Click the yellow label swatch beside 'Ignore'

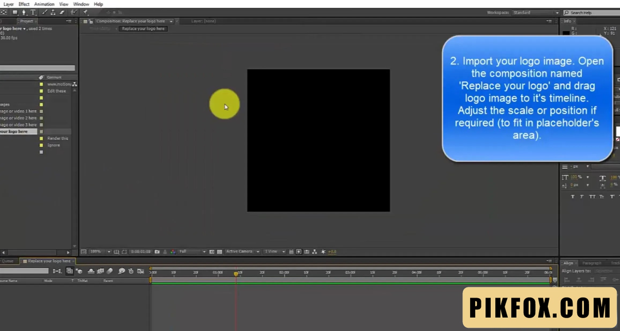41,145
